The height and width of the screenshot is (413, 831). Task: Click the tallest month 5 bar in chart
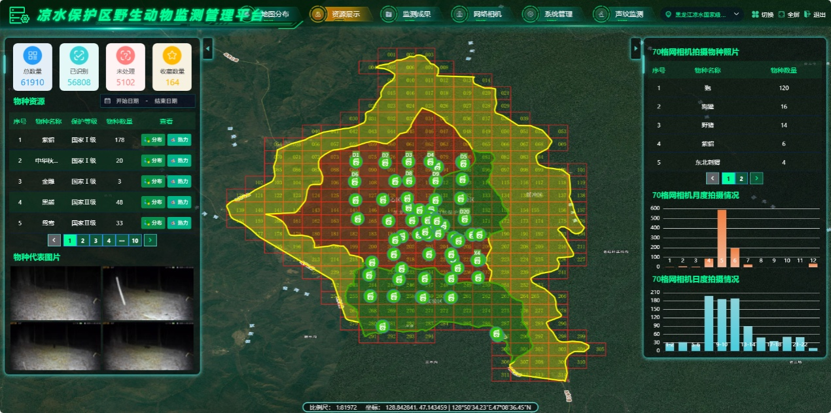[x=722, y=238]
